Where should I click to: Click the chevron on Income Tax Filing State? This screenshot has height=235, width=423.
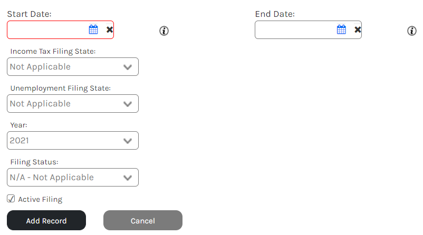tap(128, 67)
